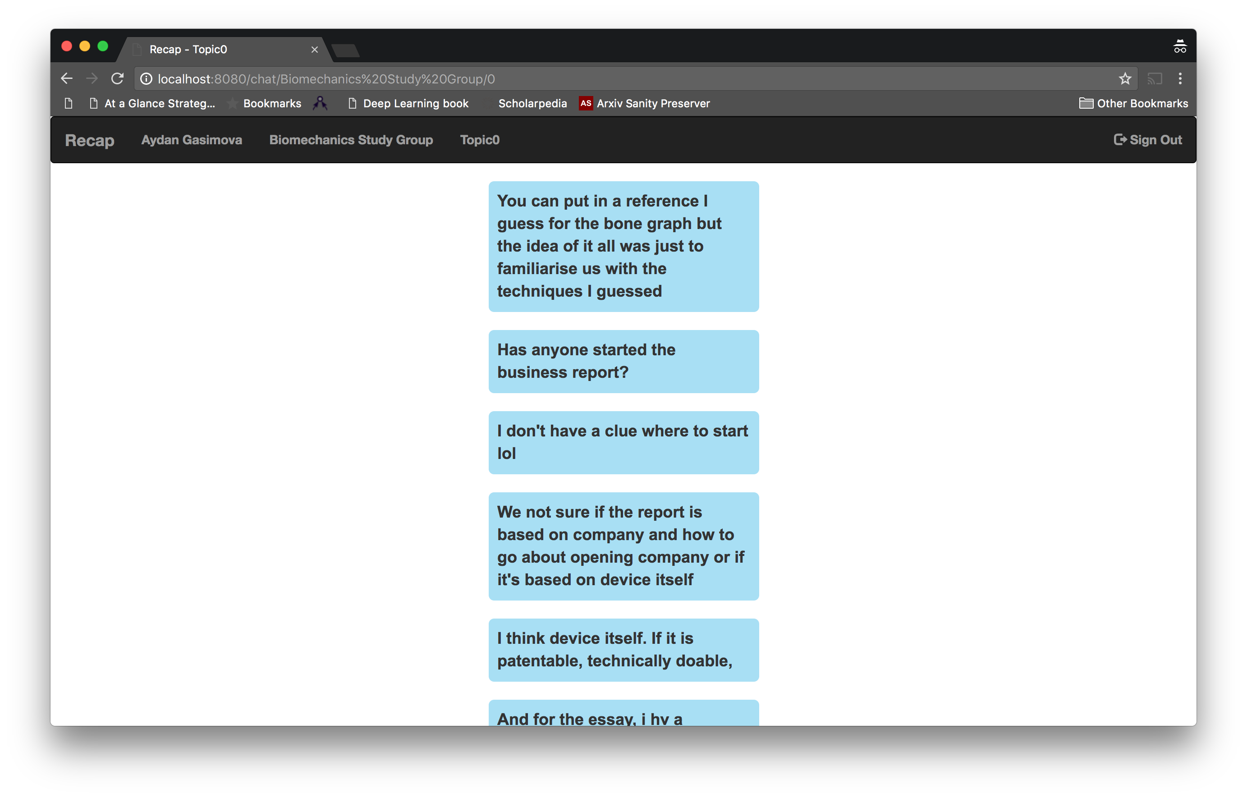Click site info icon in address bar

coord(147,79)
